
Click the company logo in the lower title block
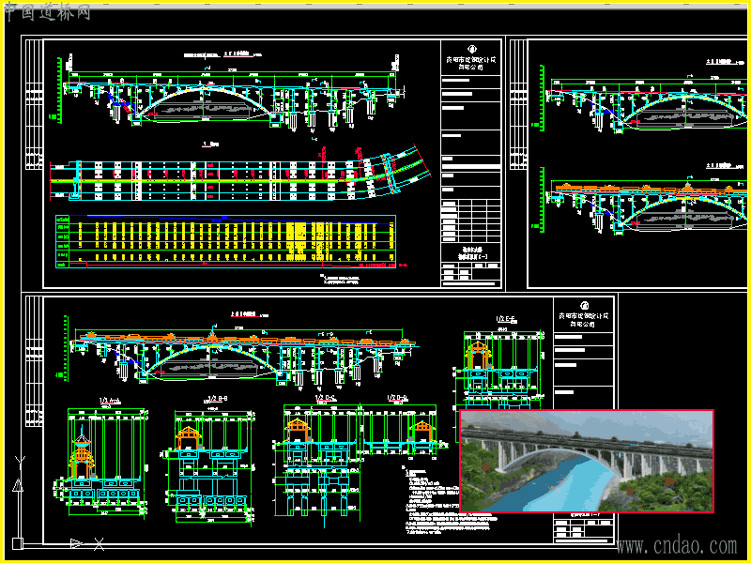coord(584,306)
